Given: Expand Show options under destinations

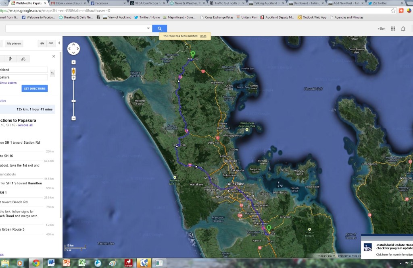Looking at the screenshot, I should (x=8, y=82).
